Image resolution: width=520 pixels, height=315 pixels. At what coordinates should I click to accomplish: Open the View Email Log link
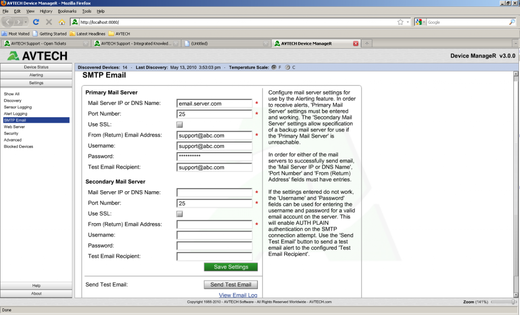pyautogui.click(x=238, y=295)
